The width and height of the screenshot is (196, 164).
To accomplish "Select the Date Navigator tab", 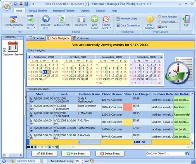I will (58, 38).
